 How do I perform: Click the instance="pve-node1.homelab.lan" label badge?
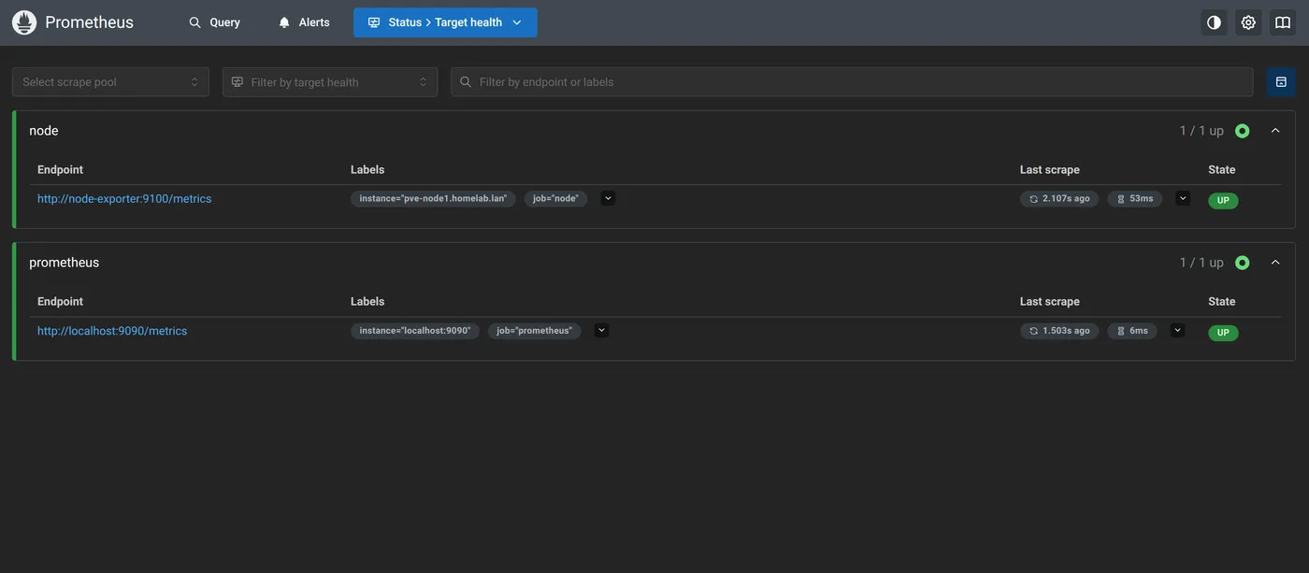tap(433, 199)
